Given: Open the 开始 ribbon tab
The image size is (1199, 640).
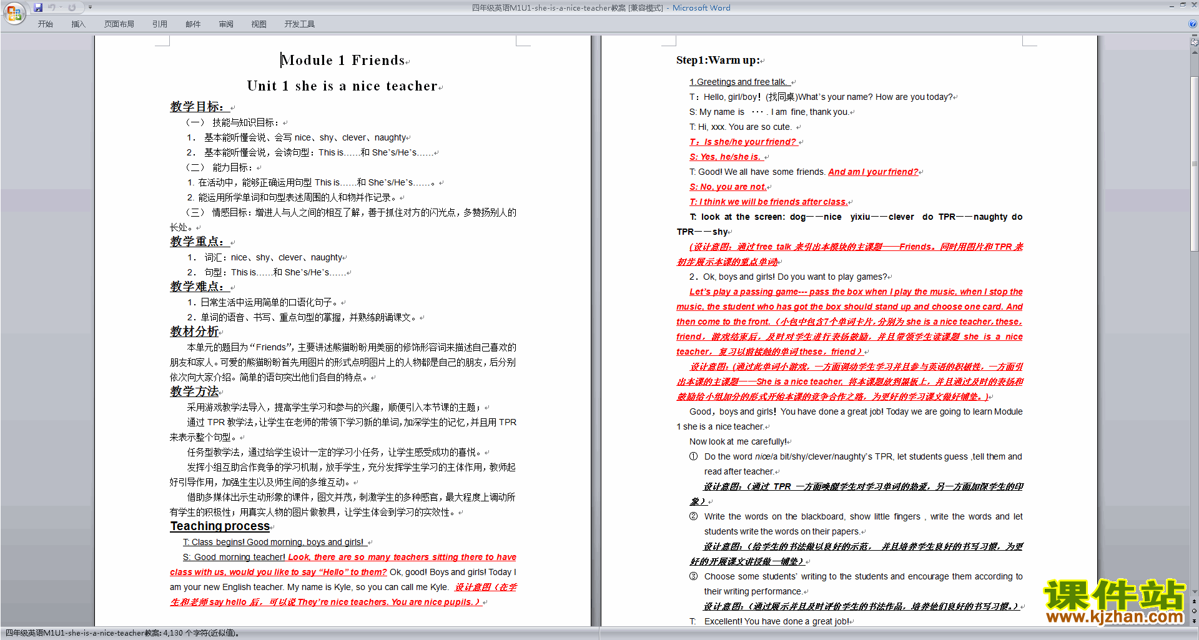Looking at the screenshot, I should pos(45,24).
